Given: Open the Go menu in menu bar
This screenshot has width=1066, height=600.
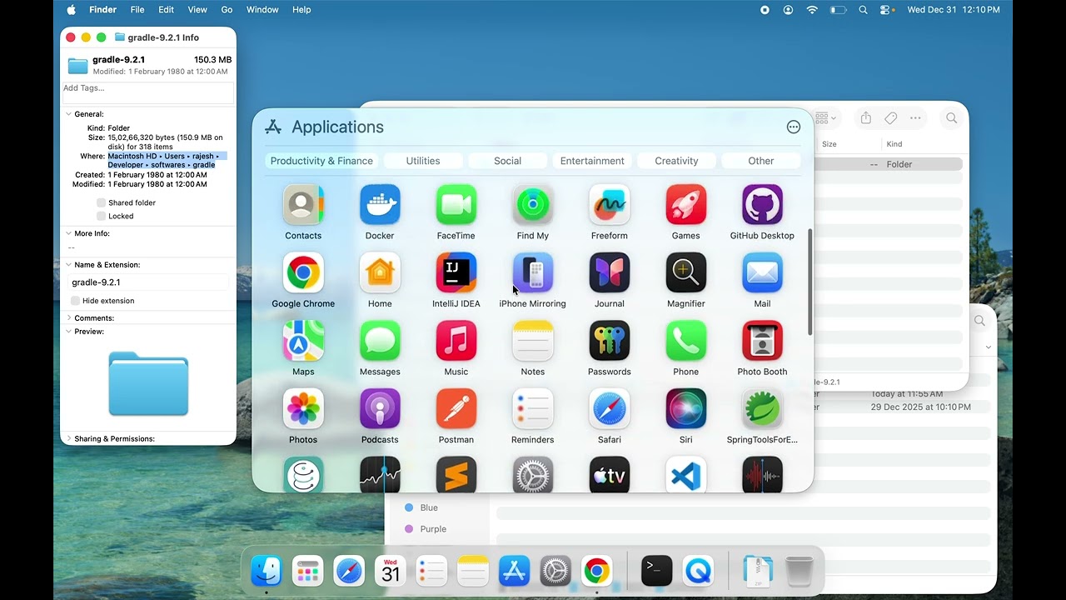Looking at the screenshot, I should click(x=227, y=9).
